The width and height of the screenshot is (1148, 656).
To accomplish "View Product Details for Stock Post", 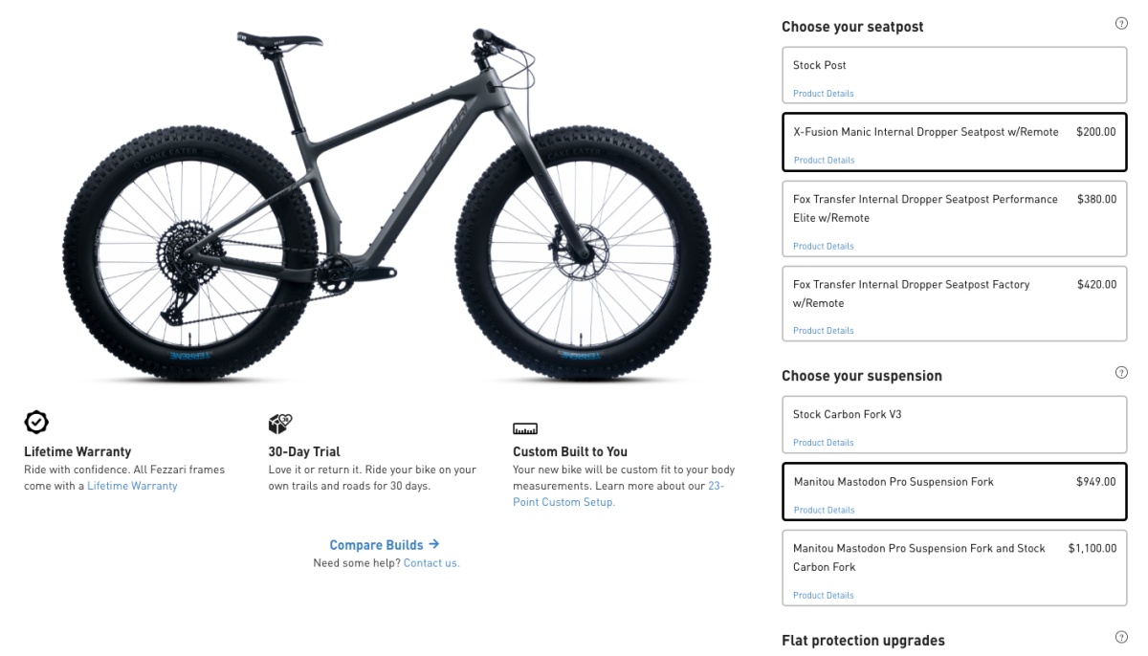I will (x=823, y=93).
